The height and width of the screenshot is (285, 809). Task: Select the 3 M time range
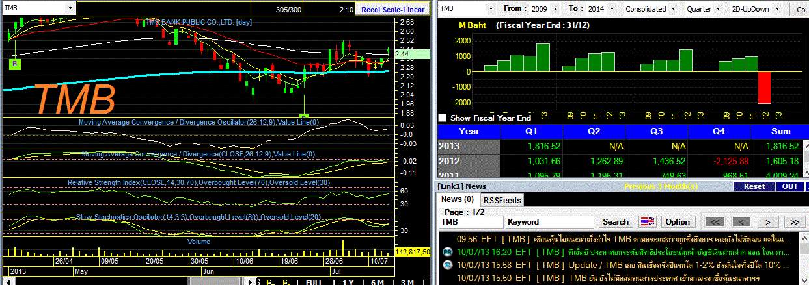(x=407, y=282)
